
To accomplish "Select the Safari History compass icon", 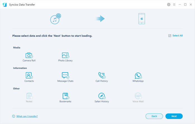I will point(102,96).
